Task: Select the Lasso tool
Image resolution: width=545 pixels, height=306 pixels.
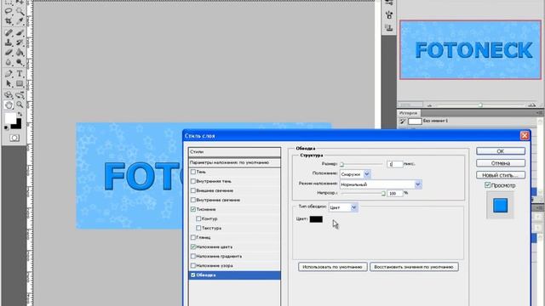Action: [9, 11]
